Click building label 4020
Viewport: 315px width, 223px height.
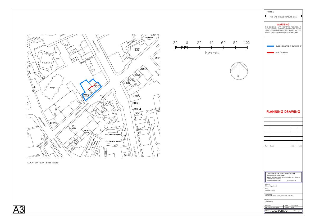[53, 123]
